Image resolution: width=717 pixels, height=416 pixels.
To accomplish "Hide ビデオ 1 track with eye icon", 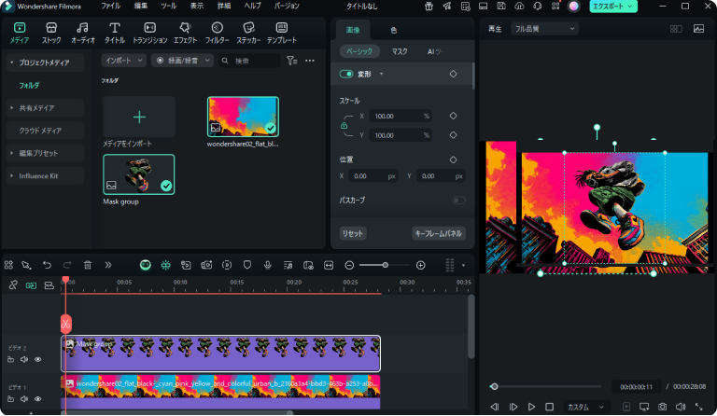I will pyautogui.click(x=38, y=398).
